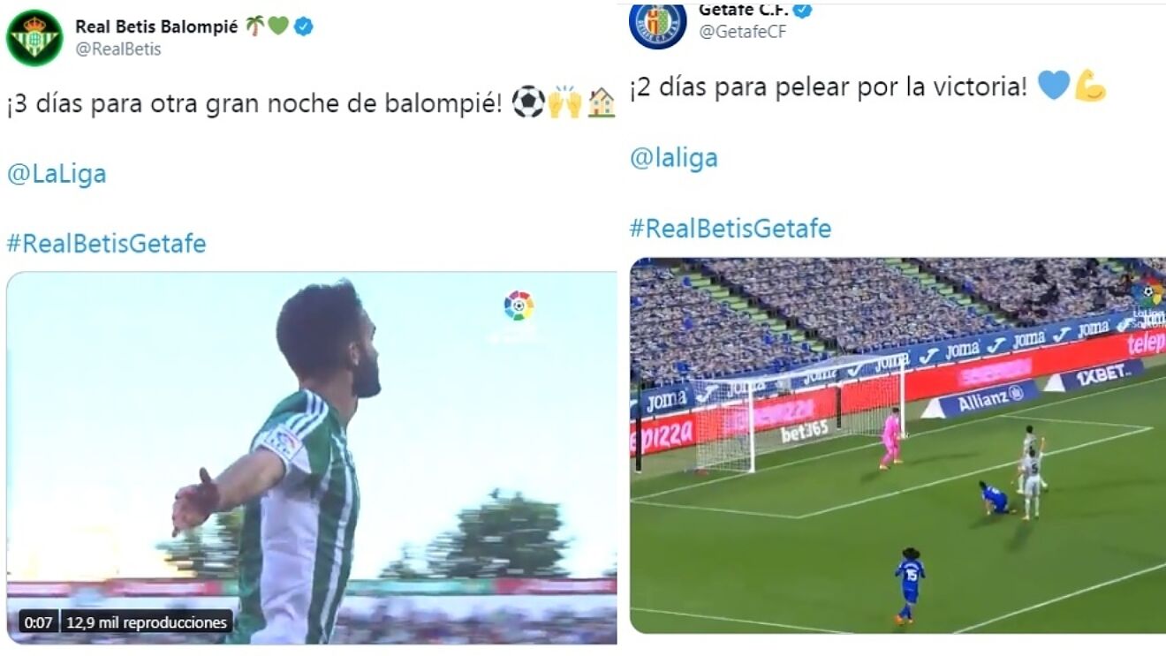
Task: Click the flexed bicep emoji
Action: pos(1090,87)
